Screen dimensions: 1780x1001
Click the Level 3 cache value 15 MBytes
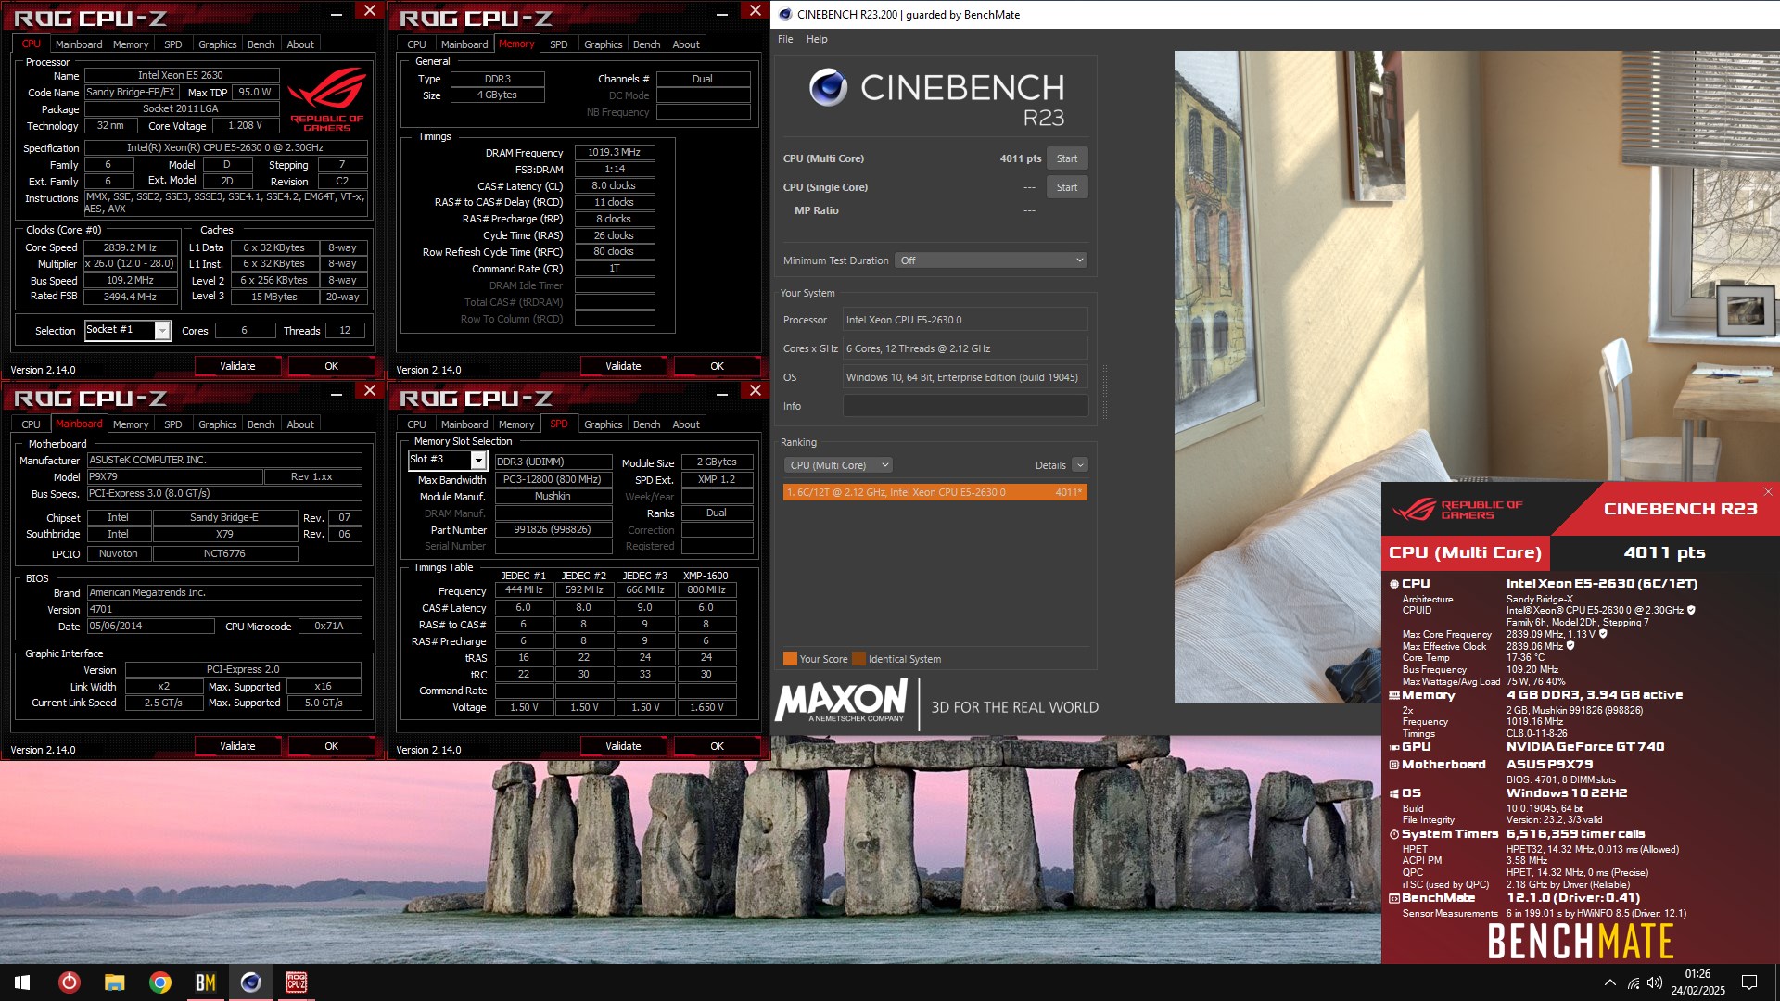pyautogui.click(x=274, y=297)
